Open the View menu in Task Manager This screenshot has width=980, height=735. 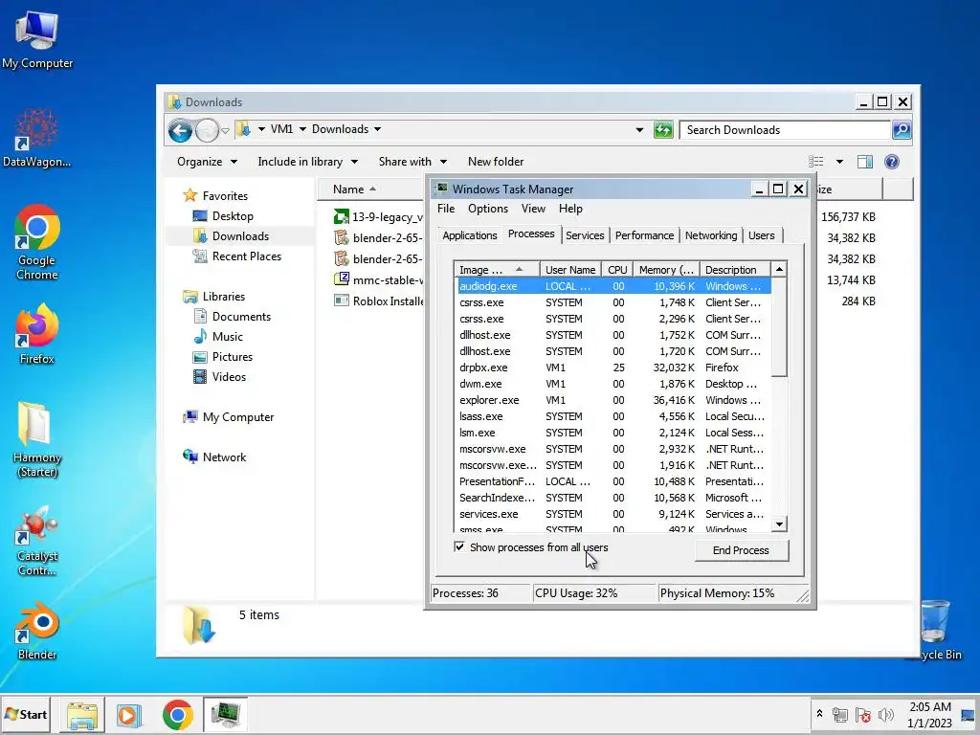533,208
